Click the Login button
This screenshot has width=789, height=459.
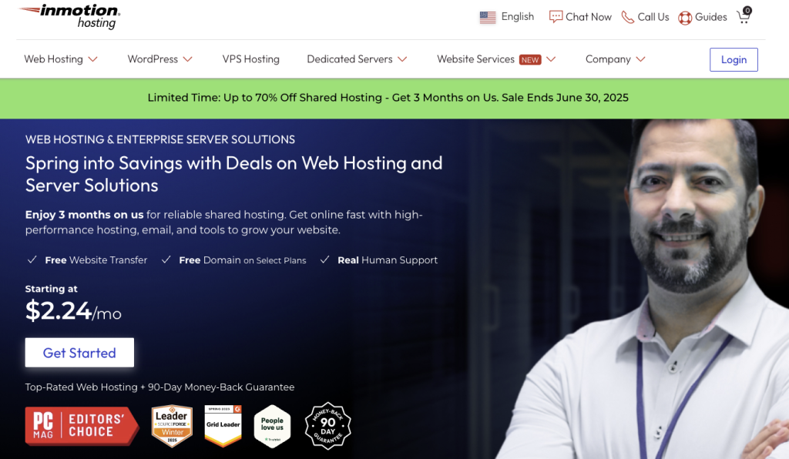coord(734,60)
